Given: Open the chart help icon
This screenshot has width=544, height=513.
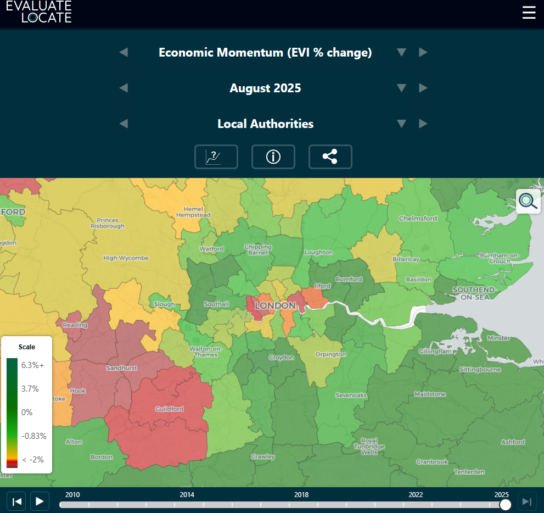Looking at the screenshot, I should (x=216, y=157).
